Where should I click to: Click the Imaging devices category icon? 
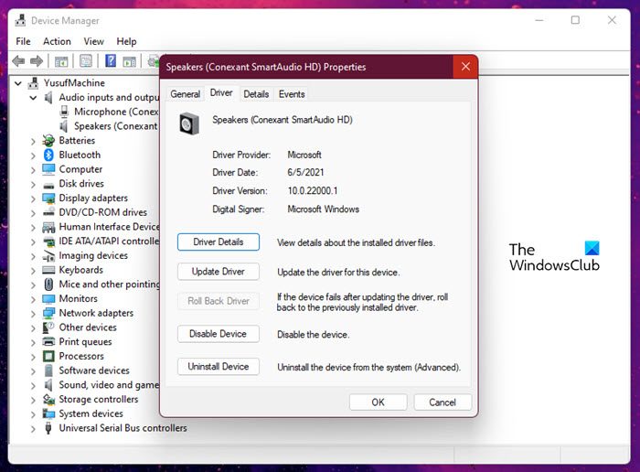click(48, 255)
